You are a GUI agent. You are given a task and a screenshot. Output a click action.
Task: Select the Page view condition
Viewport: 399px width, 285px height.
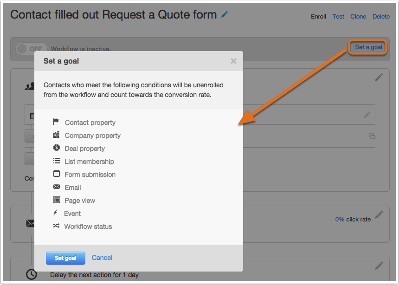80,201
